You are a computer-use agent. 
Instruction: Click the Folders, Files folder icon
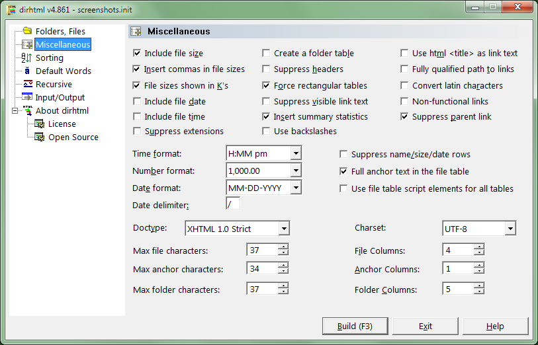[x=27, y=31]
